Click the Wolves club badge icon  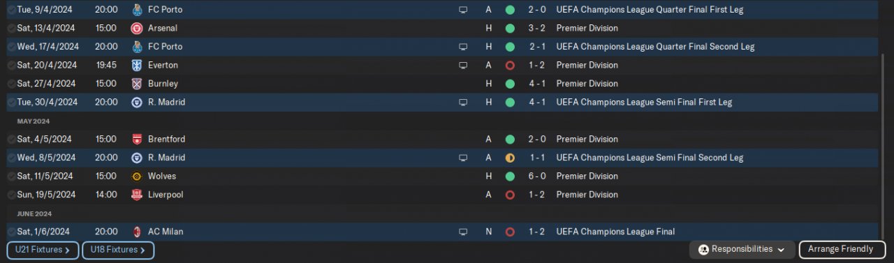tap(137, 176)
